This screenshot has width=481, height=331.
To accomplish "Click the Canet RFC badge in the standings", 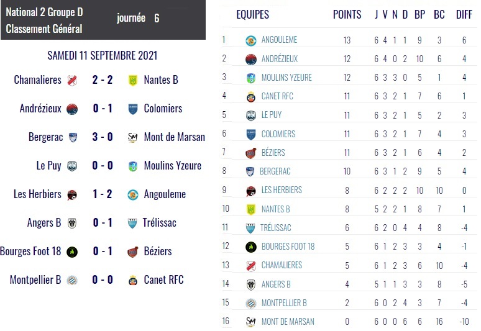I will pyautogui.click(x=251, y=97).
